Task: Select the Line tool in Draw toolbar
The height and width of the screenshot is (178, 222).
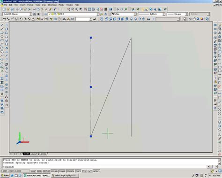Action: 2,25
